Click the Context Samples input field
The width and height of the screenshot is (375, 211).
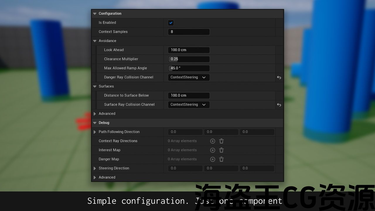(x=189, y=32)
